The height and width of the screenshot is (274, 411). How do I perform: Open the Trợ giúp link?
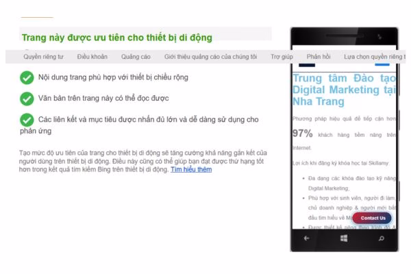(x=282, y=57)
